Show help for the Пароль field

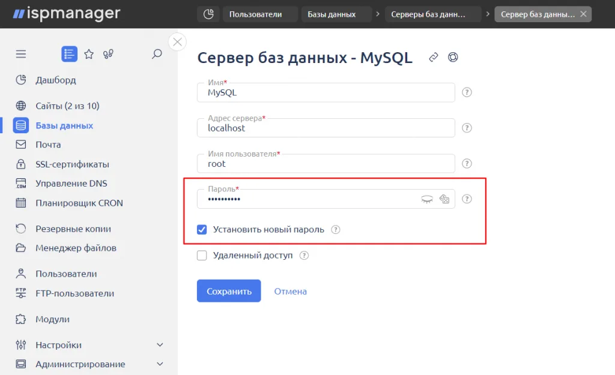(467, 199)
